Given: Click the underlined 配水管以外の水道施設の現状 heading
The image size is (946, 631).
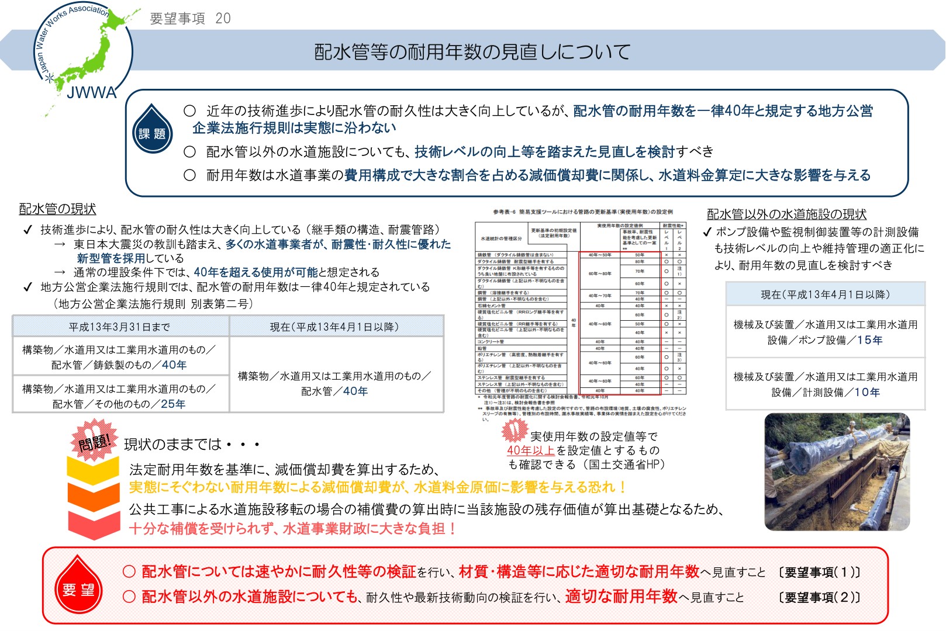Looking at the screenshot, I should (786, 214).
